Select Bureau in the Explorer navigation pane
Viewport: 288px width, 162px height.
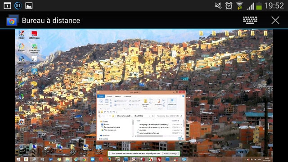[x=105, y=124]
